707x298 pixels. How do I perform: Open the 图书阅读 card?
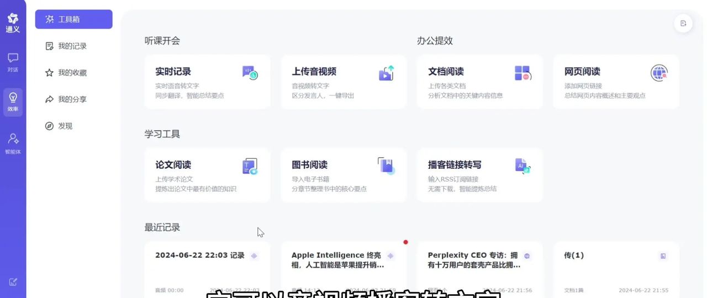tap(344, 175)
